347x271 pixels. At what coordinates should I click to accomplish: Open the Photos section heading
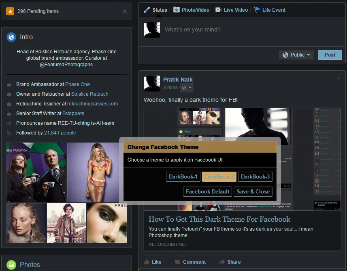30,265
